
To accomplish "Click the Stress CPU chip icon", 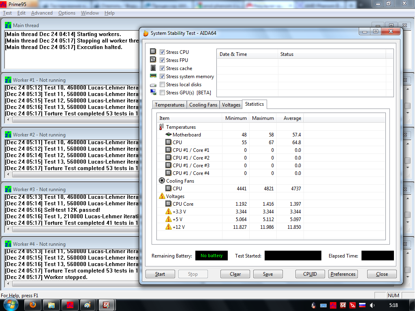I will (x=153, y=51).
